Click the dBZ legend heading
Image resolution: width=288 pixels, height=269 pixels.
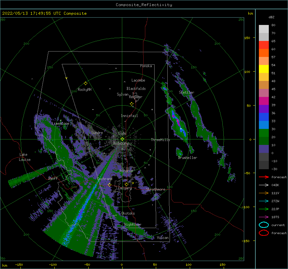(x=271, y=17)
